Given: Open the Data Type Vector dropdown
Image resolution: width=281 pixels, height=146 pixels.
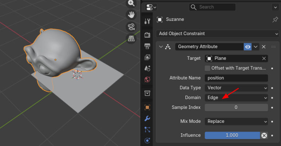Looking at the screenshot, I should point(236,88).
